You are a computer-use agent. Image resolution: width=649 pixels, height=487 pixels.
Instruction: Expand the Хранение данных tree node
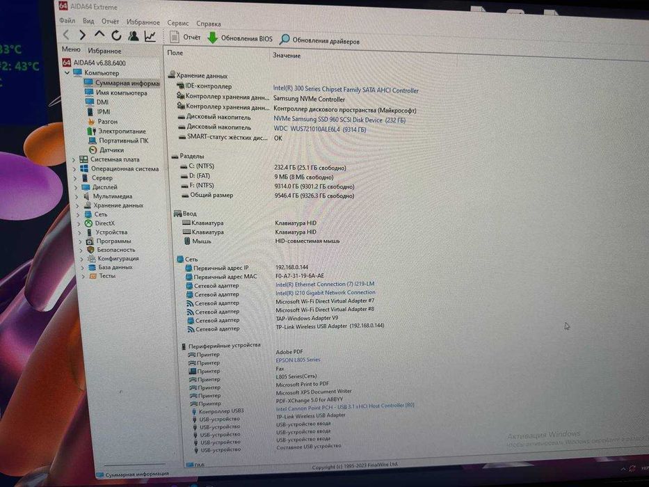coord(78,205)
